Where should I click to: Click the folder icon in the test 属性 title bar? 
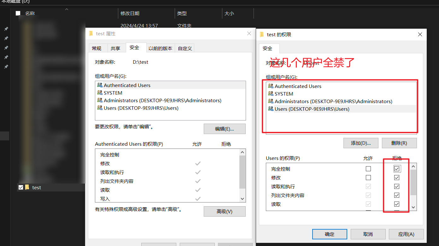[91, 33]
